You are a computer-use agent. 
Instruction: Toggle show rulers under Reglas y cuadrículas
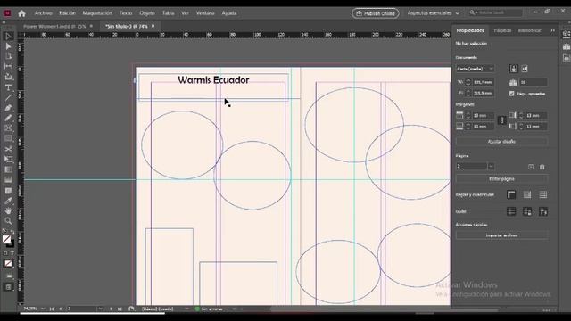click(511, 194)
